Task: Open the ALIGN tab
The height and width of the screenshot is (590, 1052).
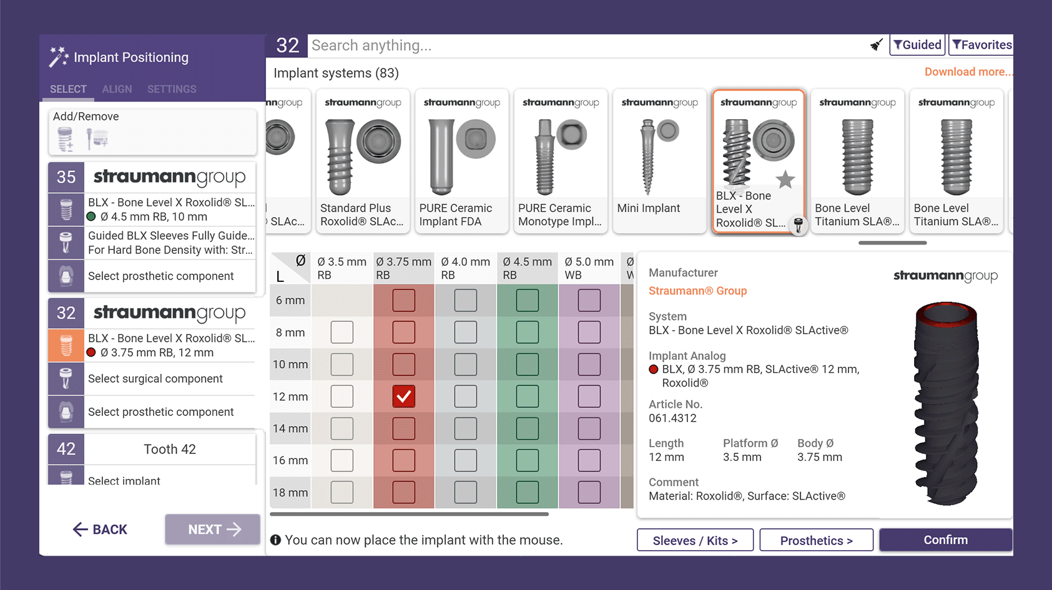Action: point(117,89)
